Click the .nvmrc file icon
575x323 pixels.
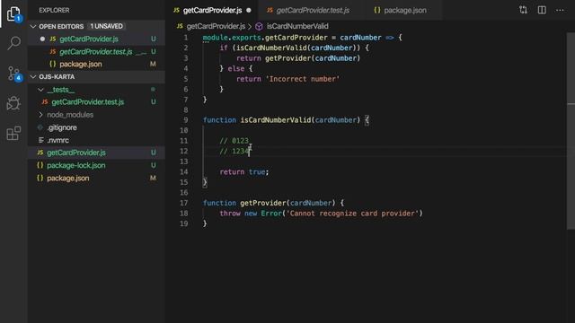tap(40, 140)
